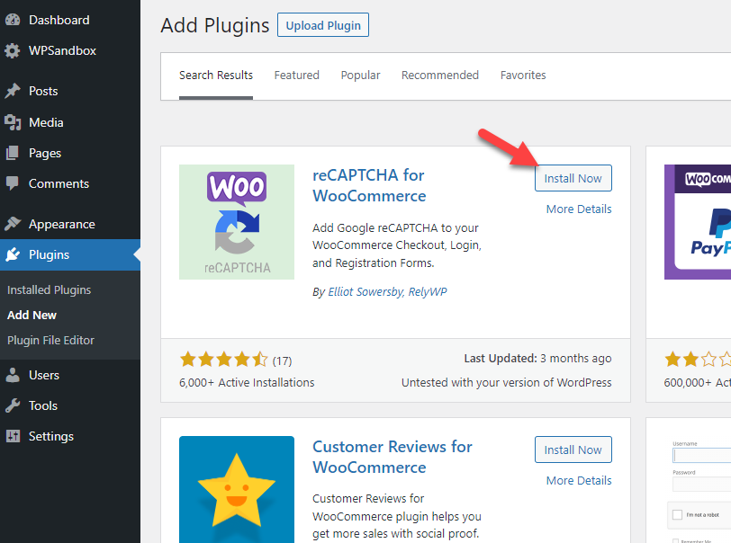Select Add New submenu item
This screenshot has width=731, height=543.
point(32,316)
